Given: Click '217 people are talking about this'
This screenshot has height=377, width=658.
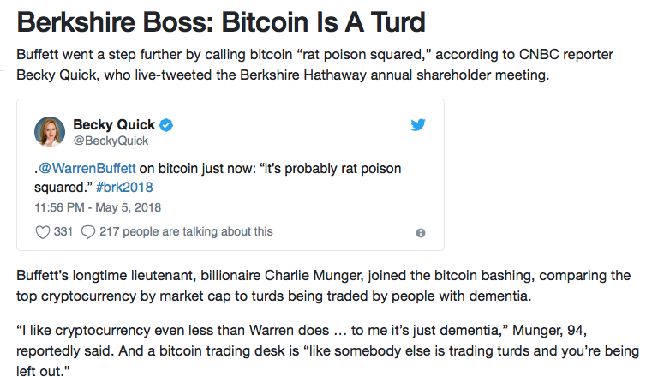Looking at the screenshot, I should (186, 231).
